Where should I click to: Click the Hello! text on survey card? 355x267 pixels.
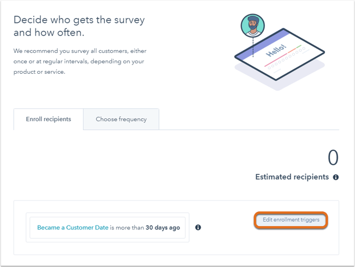[x=276, y=51]
